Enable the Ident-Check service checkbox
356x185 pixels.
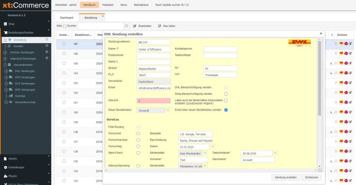138,153
